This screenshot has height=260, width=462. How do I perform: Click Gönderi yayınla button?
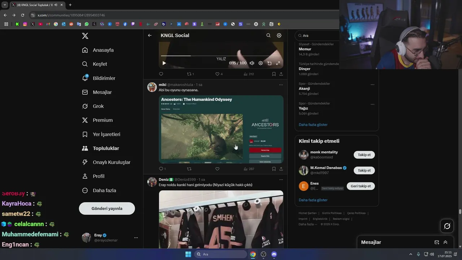point(107,208)
